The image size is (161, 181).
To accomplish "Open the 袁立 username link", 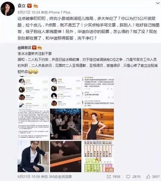I will coord(21,5).
